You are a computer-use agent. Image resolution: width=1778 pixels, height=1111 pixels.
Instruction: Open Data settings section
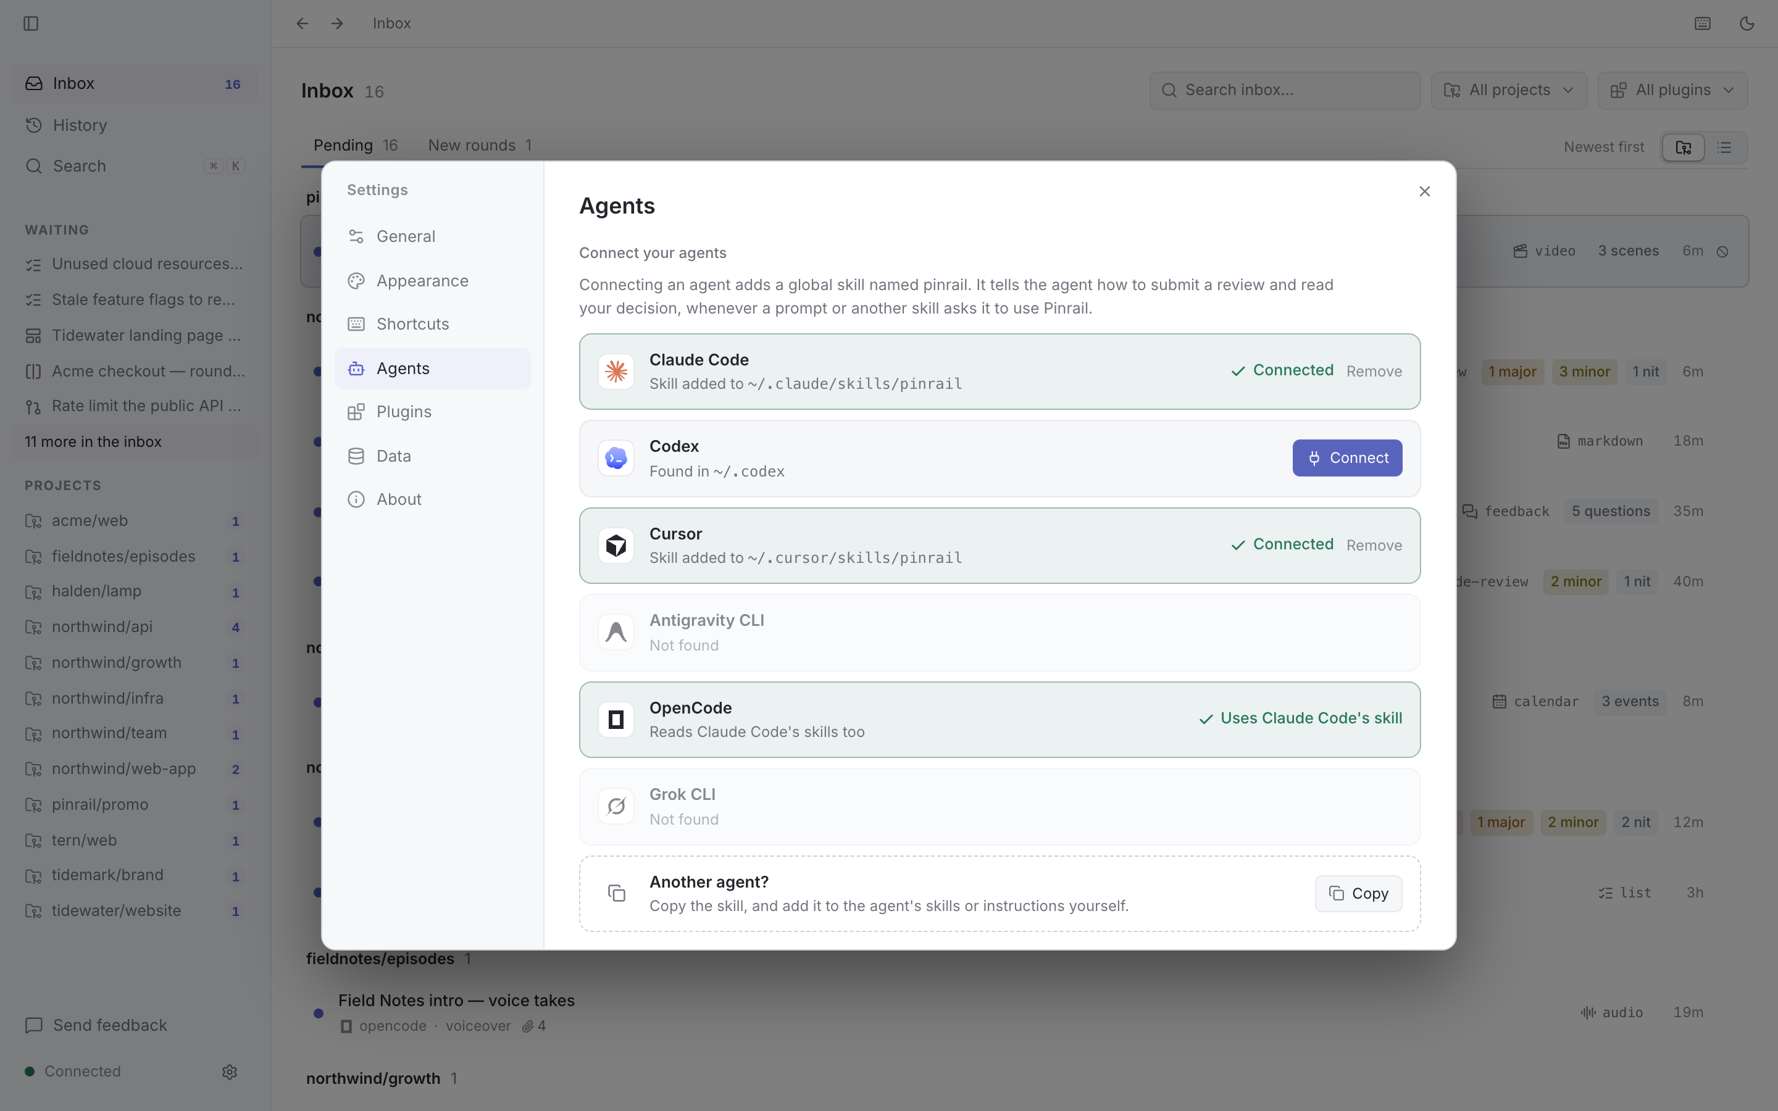pos(432,456)
